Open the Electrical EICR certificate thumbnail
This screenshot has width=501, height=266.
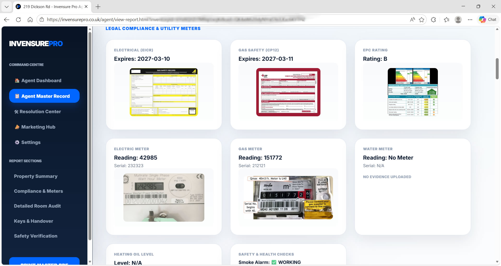[164, 92]
